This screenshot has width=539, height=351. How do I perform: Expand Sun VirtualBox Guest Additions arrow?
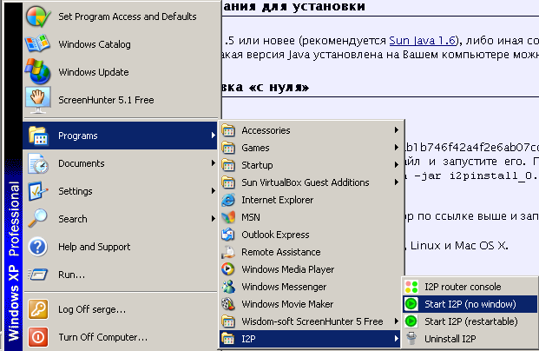coord(397,182)
